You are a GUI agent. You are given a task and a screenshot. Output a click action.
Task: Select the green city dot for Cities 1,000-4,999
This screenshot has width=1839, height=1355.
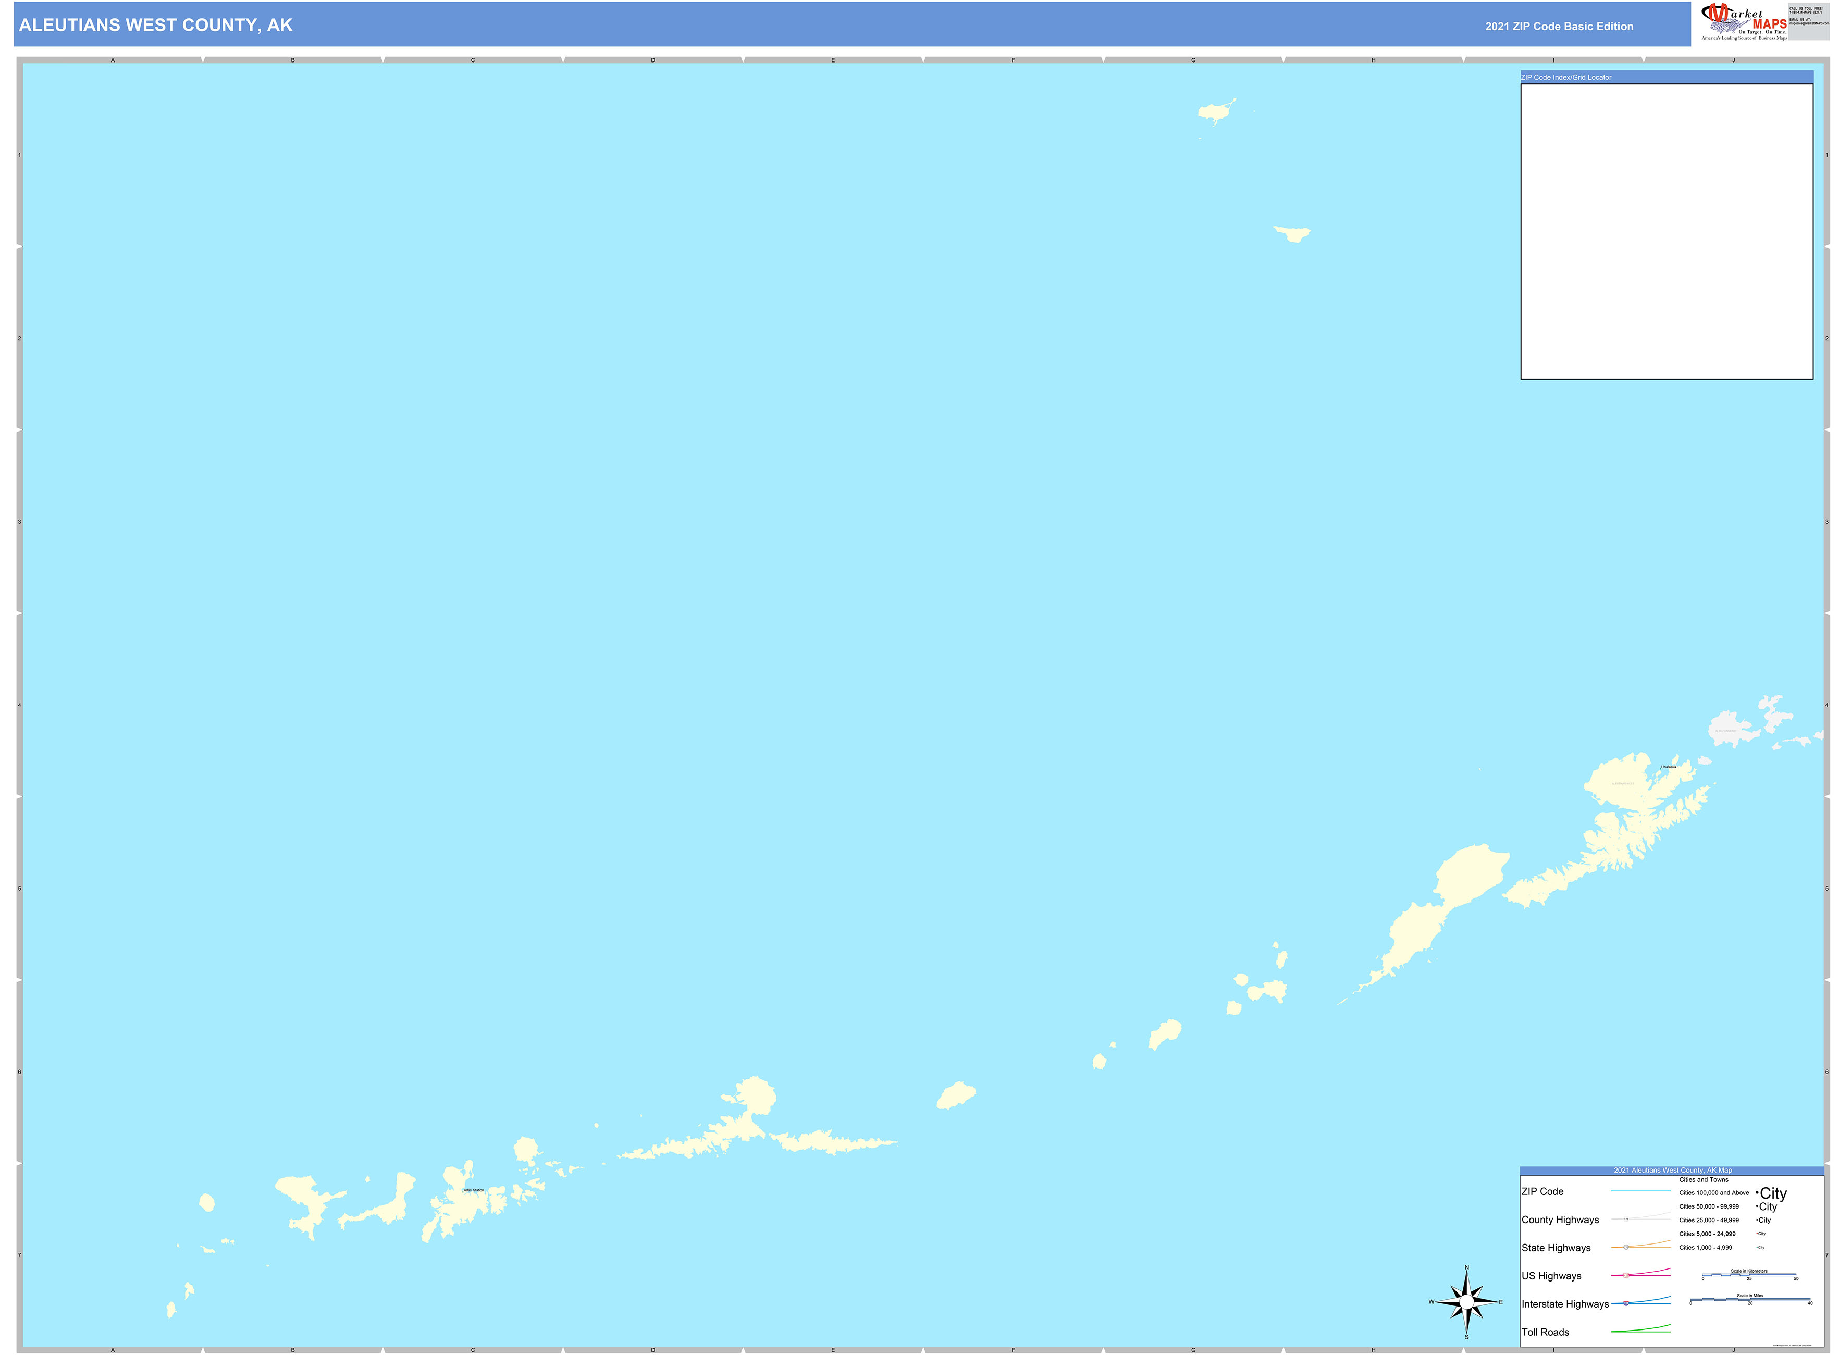pyautogui.click(x=1757, y=1247)
